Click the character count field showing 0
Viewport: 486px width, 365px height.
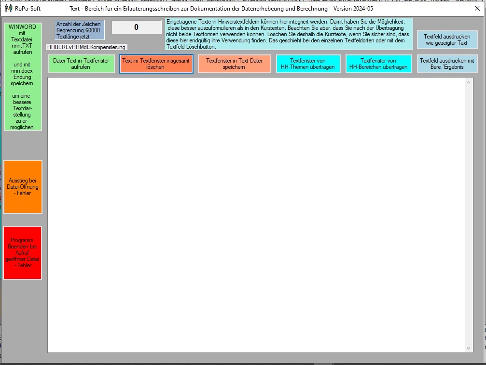[137, 27]
